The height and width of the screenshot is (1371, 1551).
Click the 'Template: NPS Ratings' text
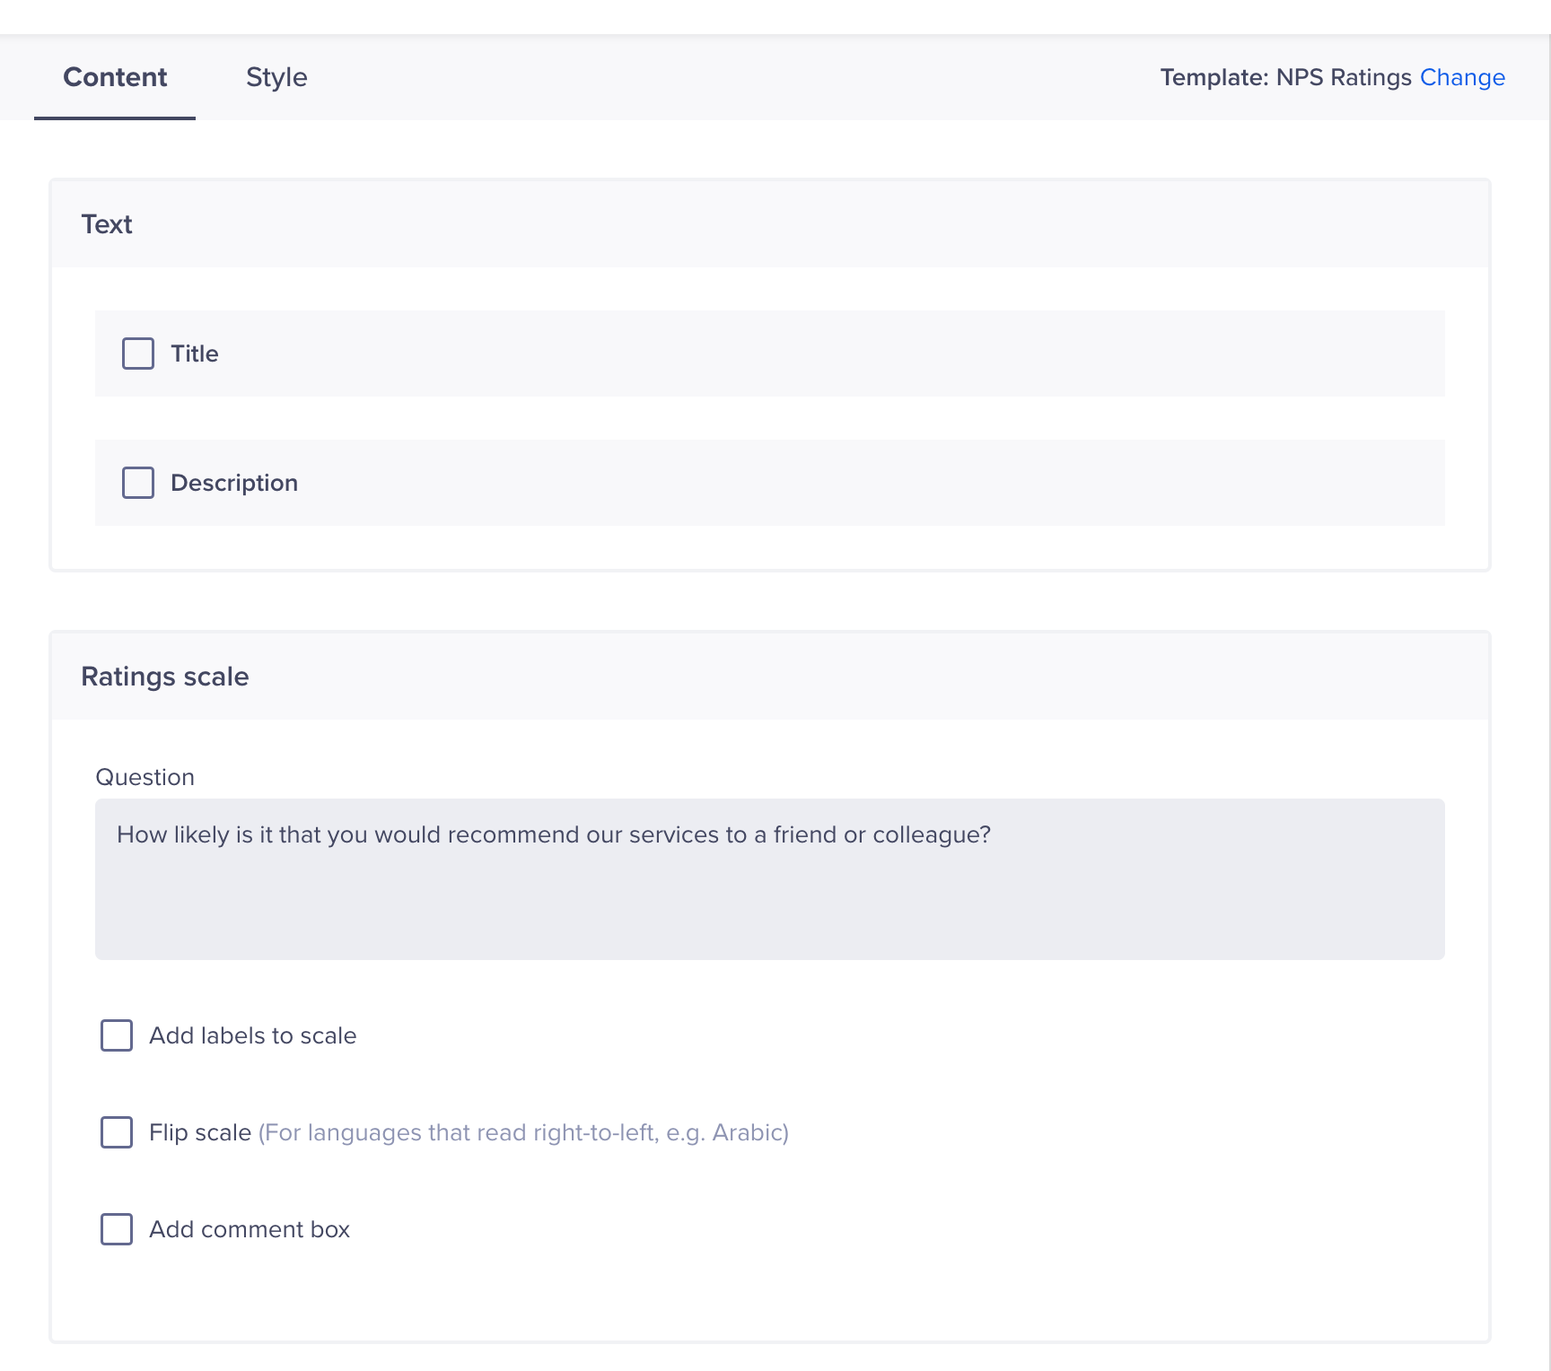1285,78
